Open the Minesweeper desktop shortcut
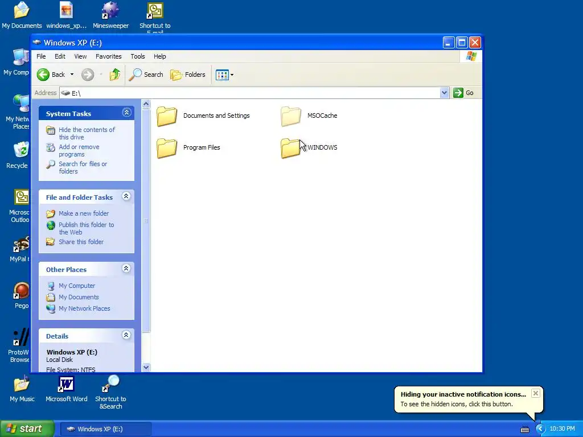 pyautogui.click(x=110, y=15)
